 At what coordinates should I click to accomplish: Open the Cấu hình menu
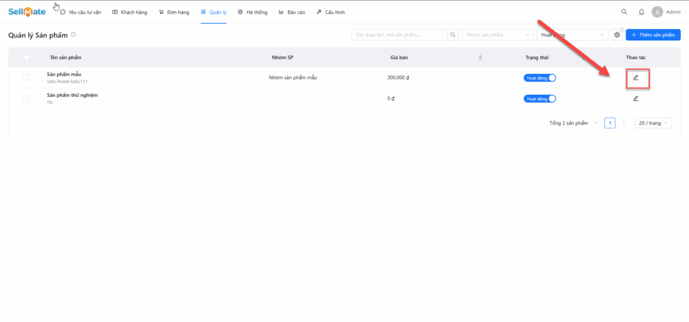click(331, 12)
